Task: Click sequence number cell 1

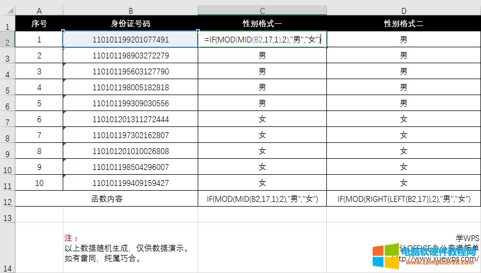Action: 39,39
